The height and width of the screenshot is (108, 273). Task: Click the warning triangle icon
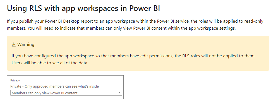coord(14,45)
